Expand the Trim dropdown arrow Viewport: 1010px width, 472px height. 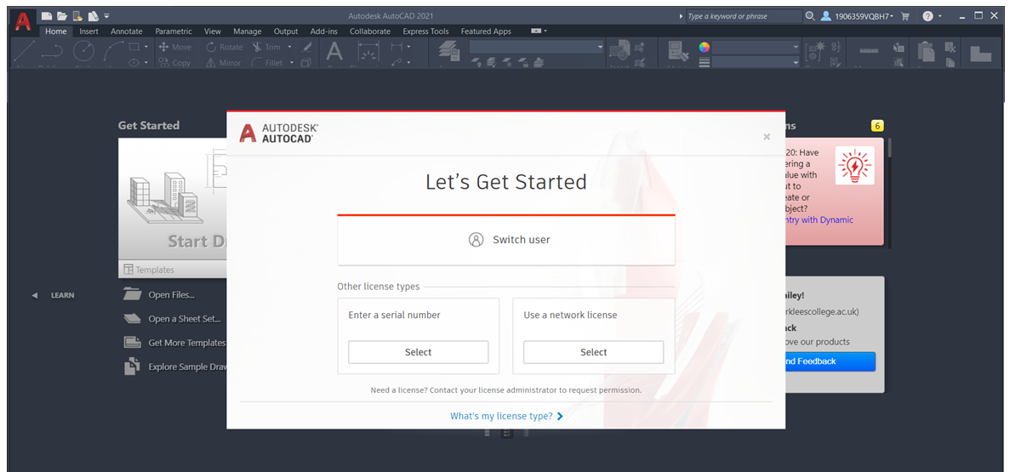[x=289, y=47]
